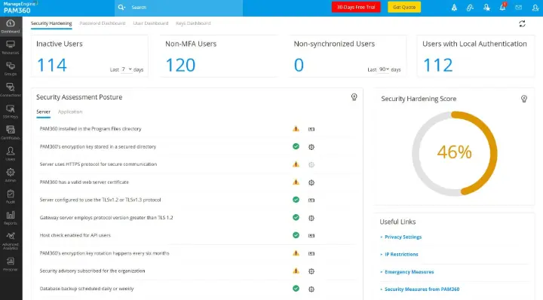Open Users in the sidebar

[x=11, y=155]
